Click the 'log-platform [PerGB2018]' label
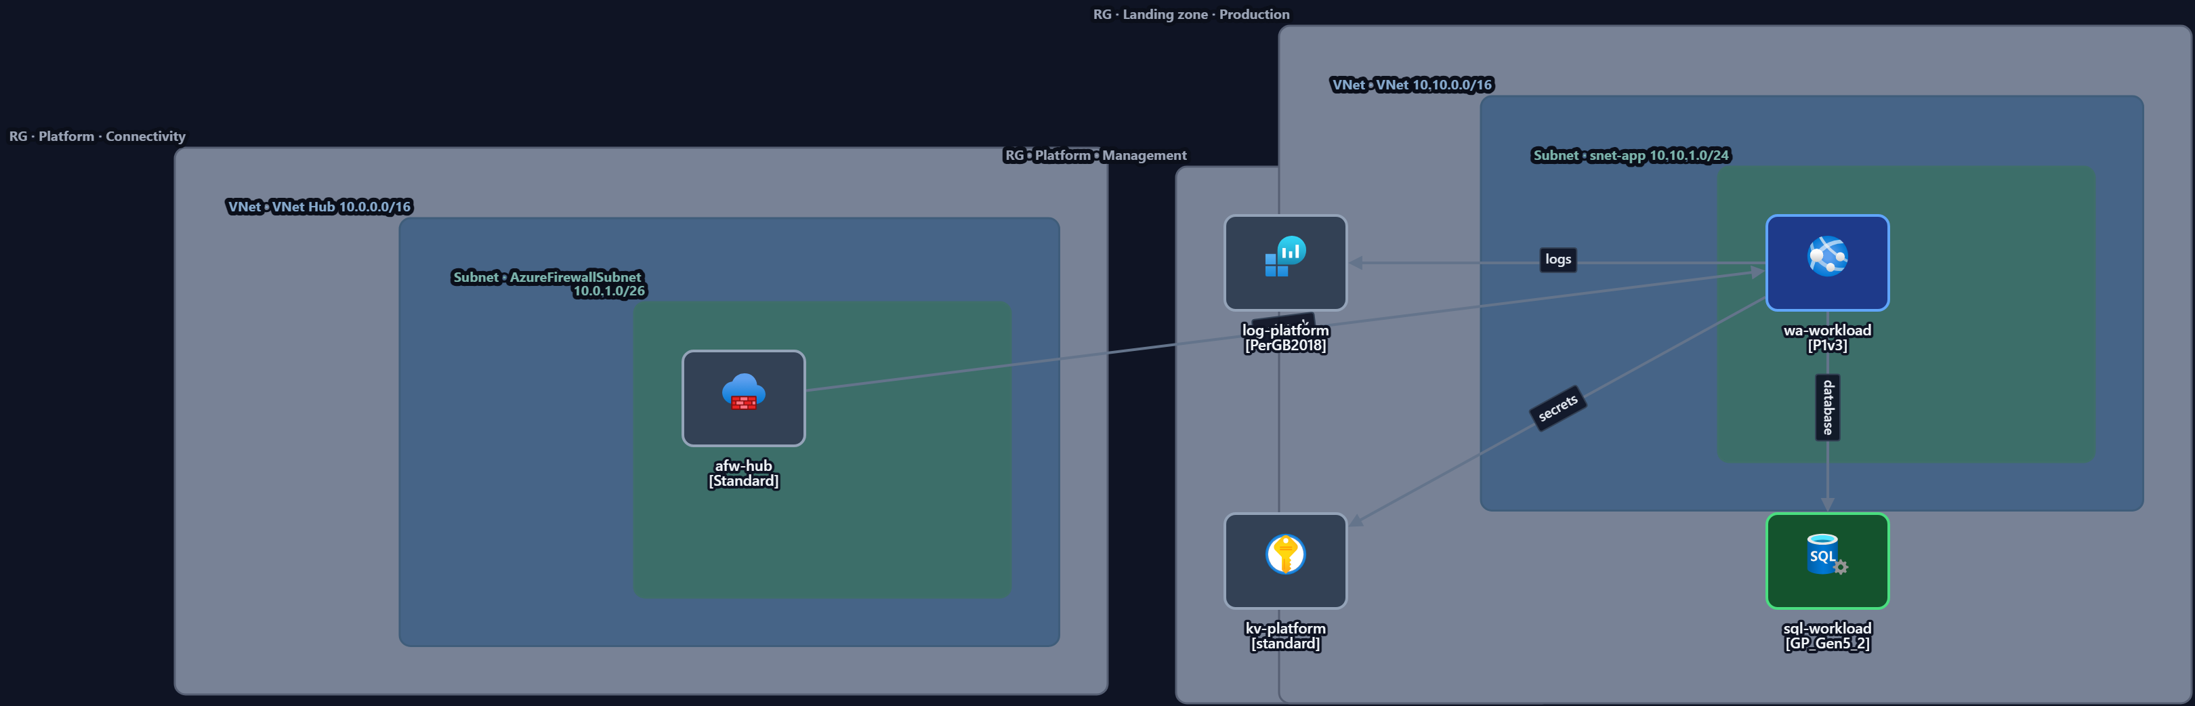 (x=1285, y=337)
